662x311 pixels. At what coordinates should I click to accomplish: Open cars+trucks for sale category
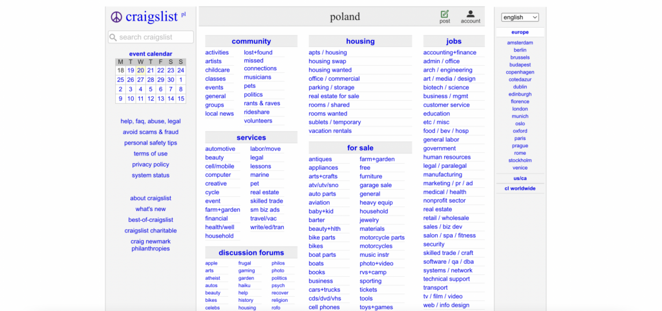point(325,290)
